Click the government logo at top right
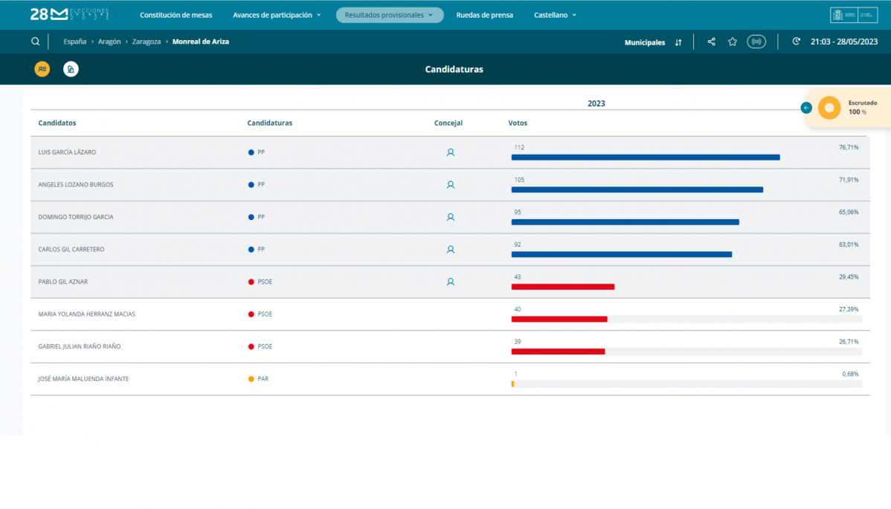 pos(854,15)
